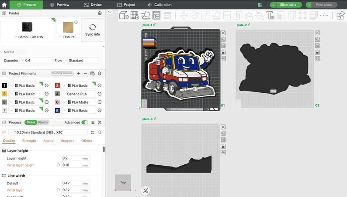Select the Rotate tool icon
The height and width of the screenshot is (197, 347).
coord(194,15)
